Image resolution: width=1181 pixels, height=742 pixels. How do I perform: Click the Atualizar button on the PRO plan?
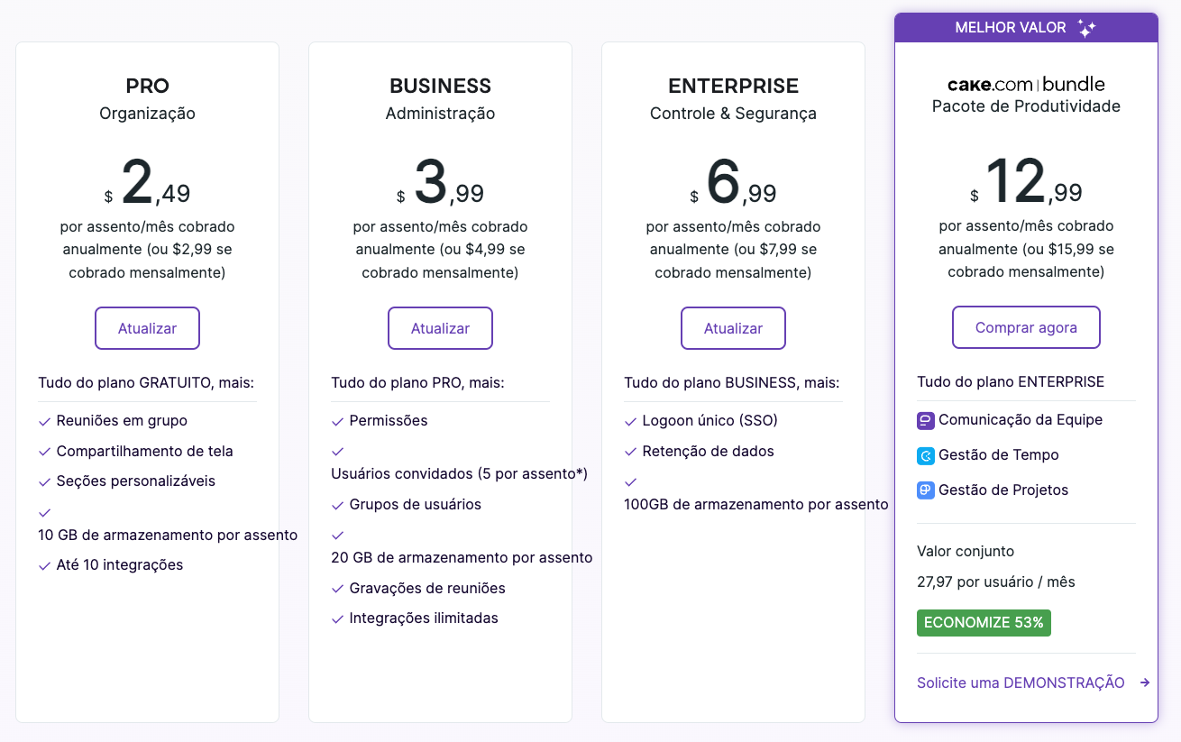coord(147,328)
